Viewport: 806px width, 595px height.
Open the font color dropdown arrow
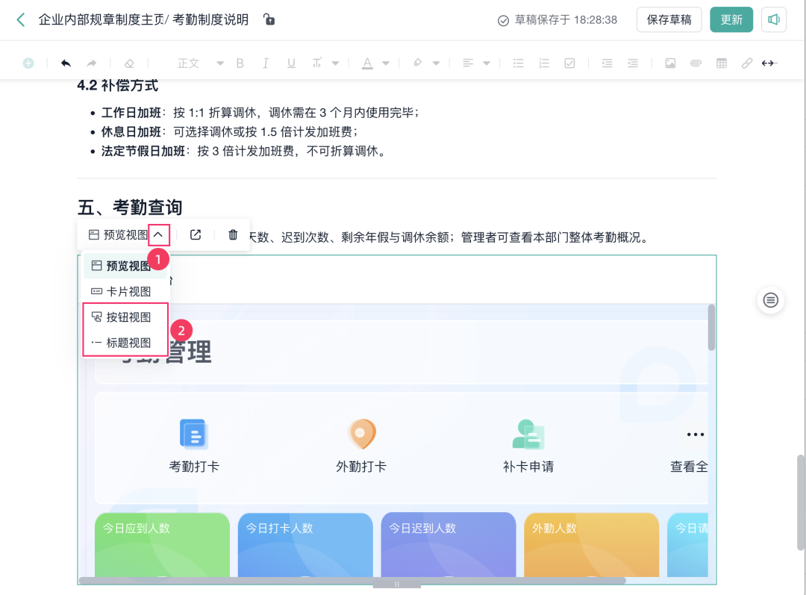386,63
